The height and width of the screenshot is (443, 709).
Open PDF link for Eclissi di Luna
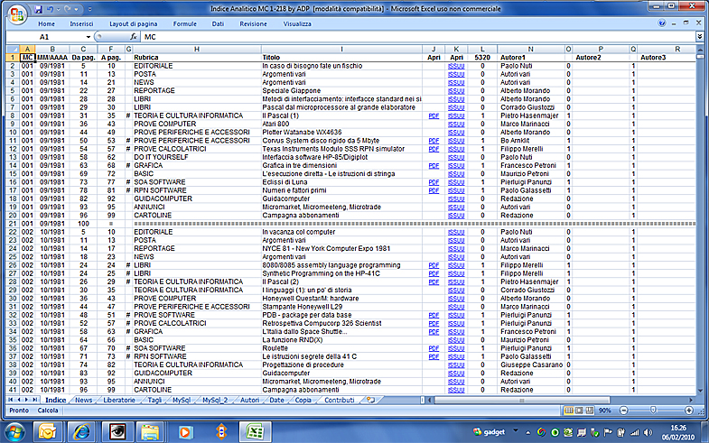434,182
